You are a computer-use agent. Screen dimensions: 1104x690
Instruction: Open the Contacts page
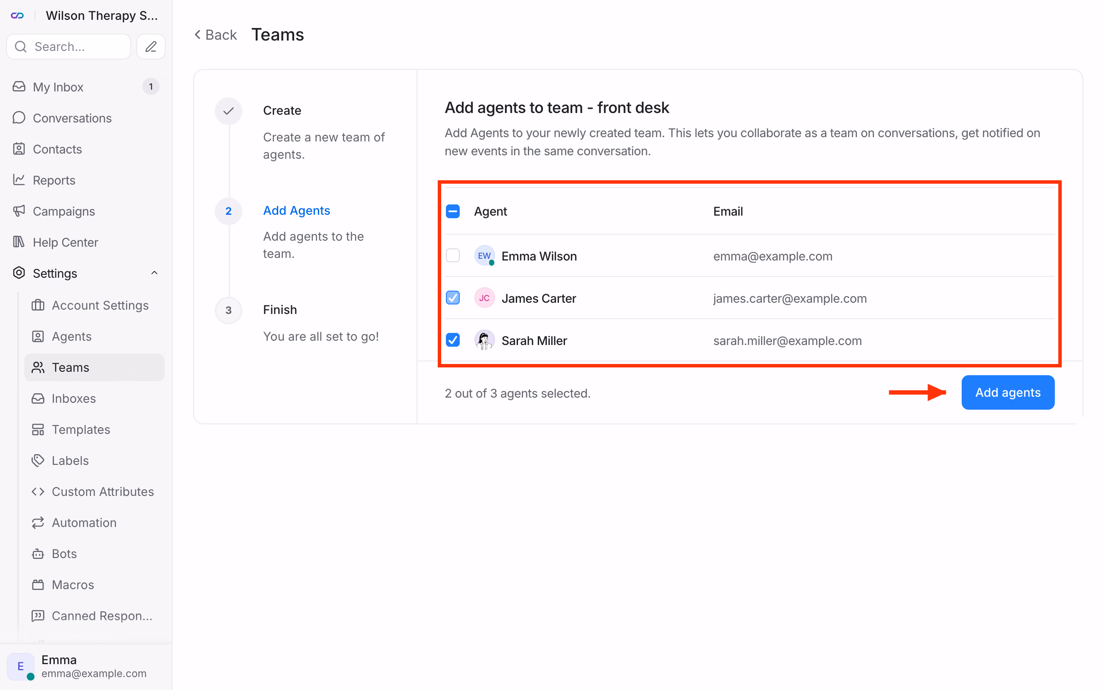point(86,149)
